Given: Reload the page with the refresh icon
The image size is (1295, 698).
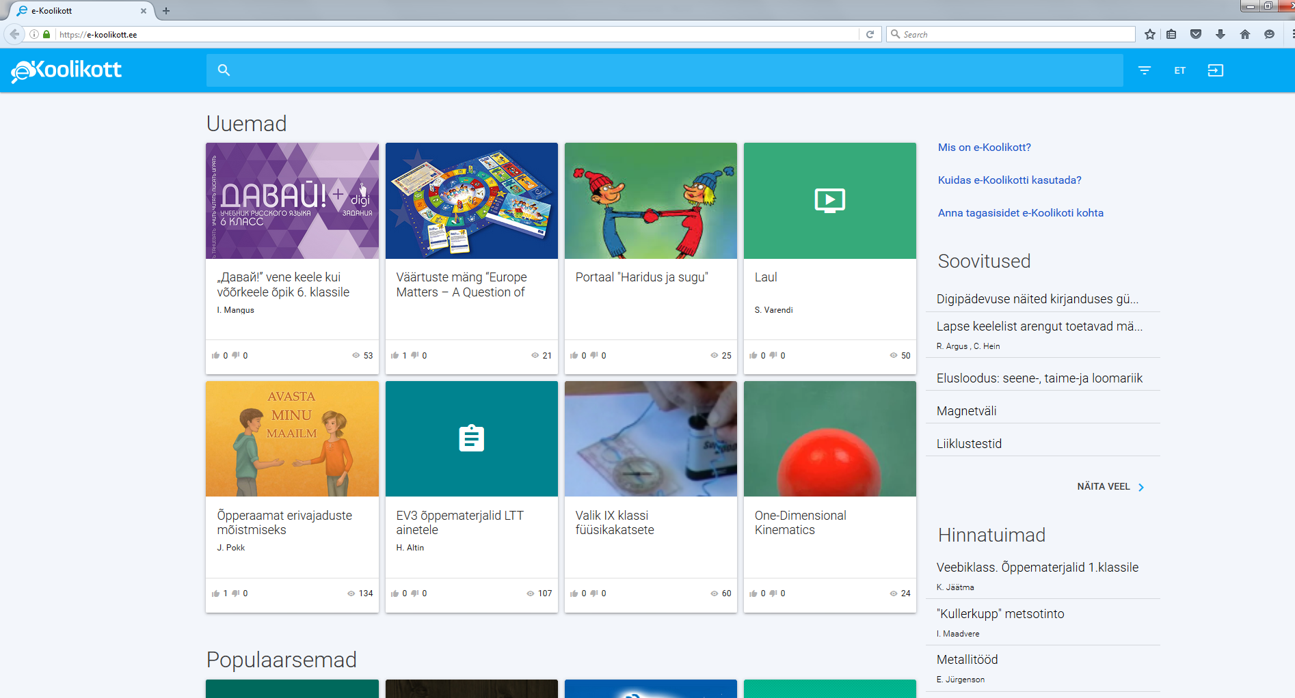Looking at the screenshot, I should 870,34.
